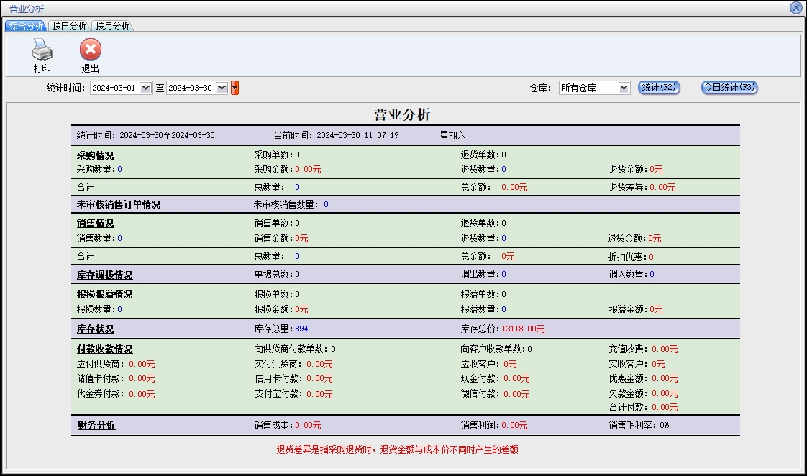Open the orange quick date range button

[x=234, y=88]
